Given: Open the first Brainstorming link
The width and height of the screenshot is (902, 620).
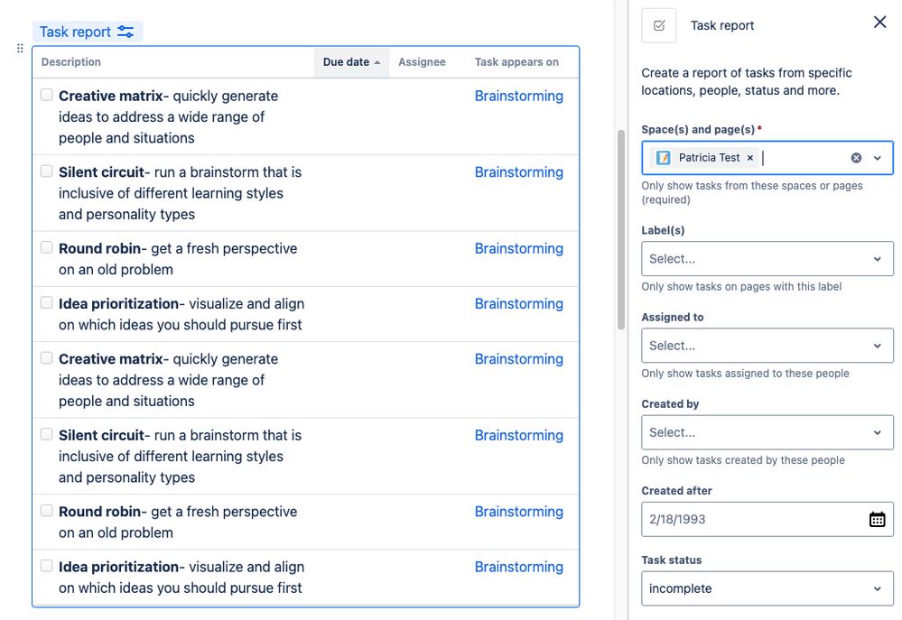Looking at the screenshot, I should (518, 96).
